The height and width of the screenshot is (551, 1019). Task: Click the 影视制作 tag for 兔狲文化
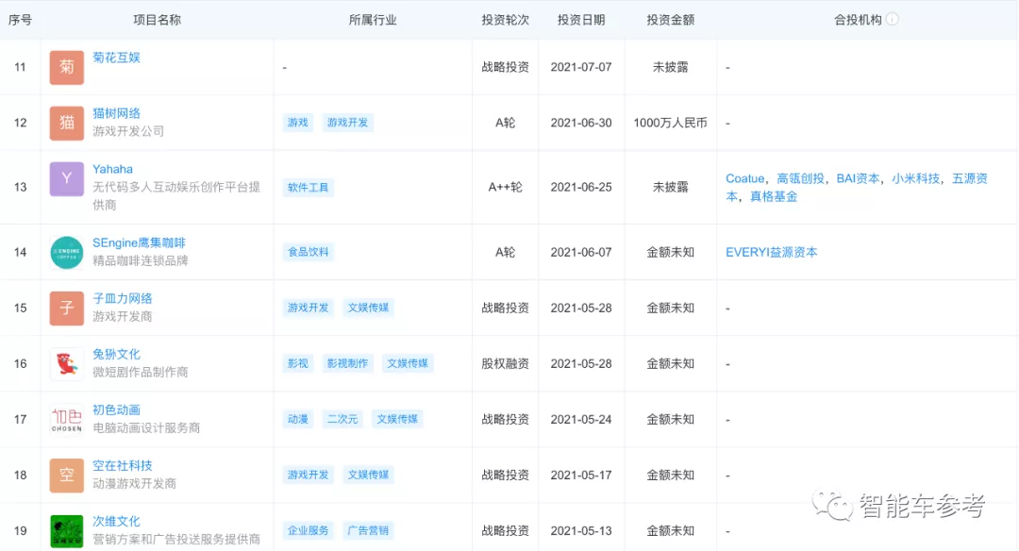pyautogui.click(x=347, y=363)
